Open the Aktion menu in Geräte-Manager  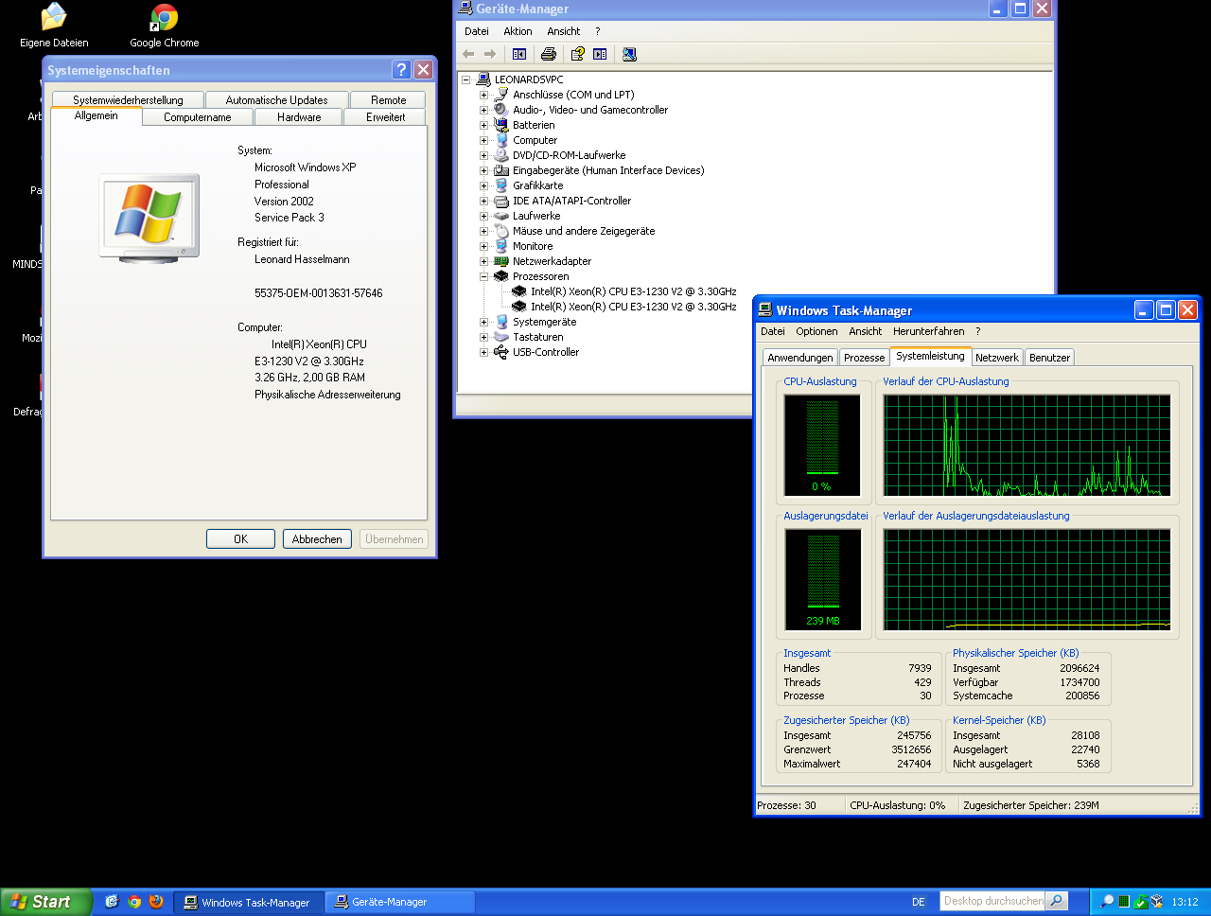[x=518, y=31]
